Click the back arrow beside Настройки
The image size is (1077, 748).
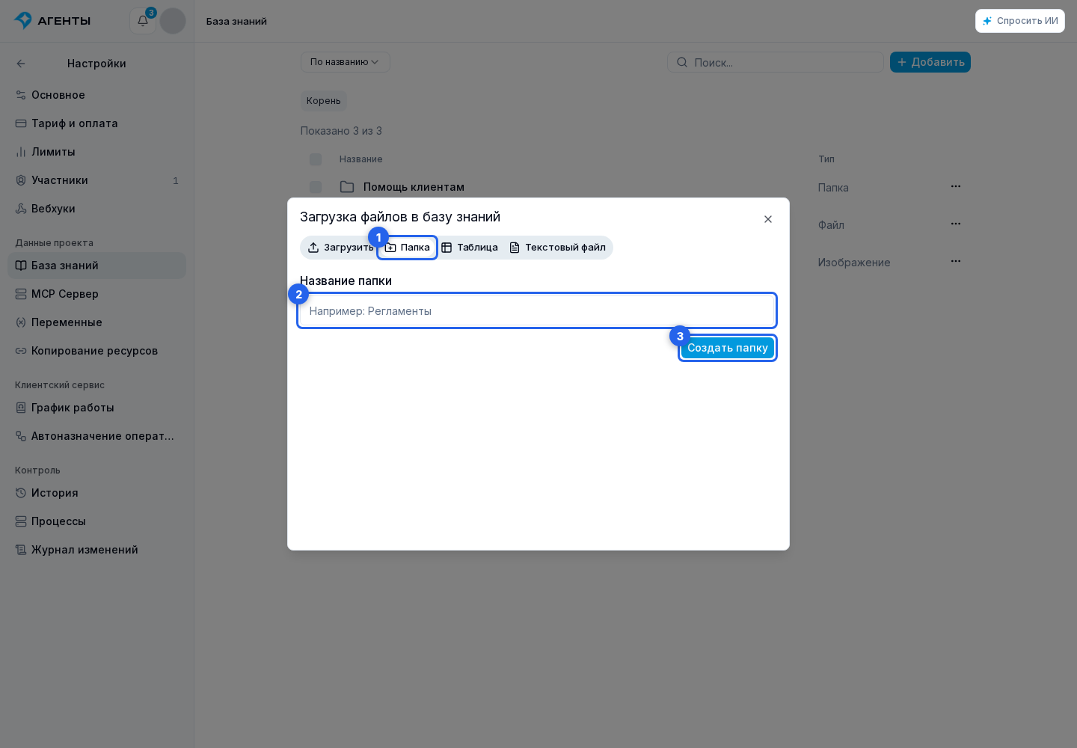point(21,64)
